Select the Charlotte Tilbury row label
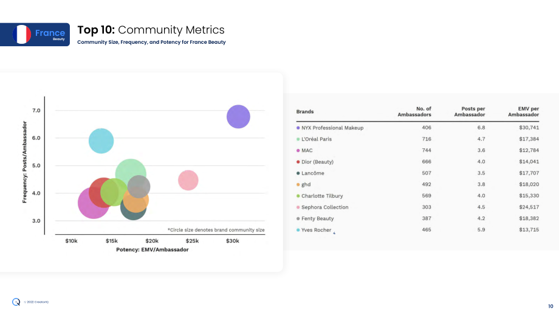 322,196
